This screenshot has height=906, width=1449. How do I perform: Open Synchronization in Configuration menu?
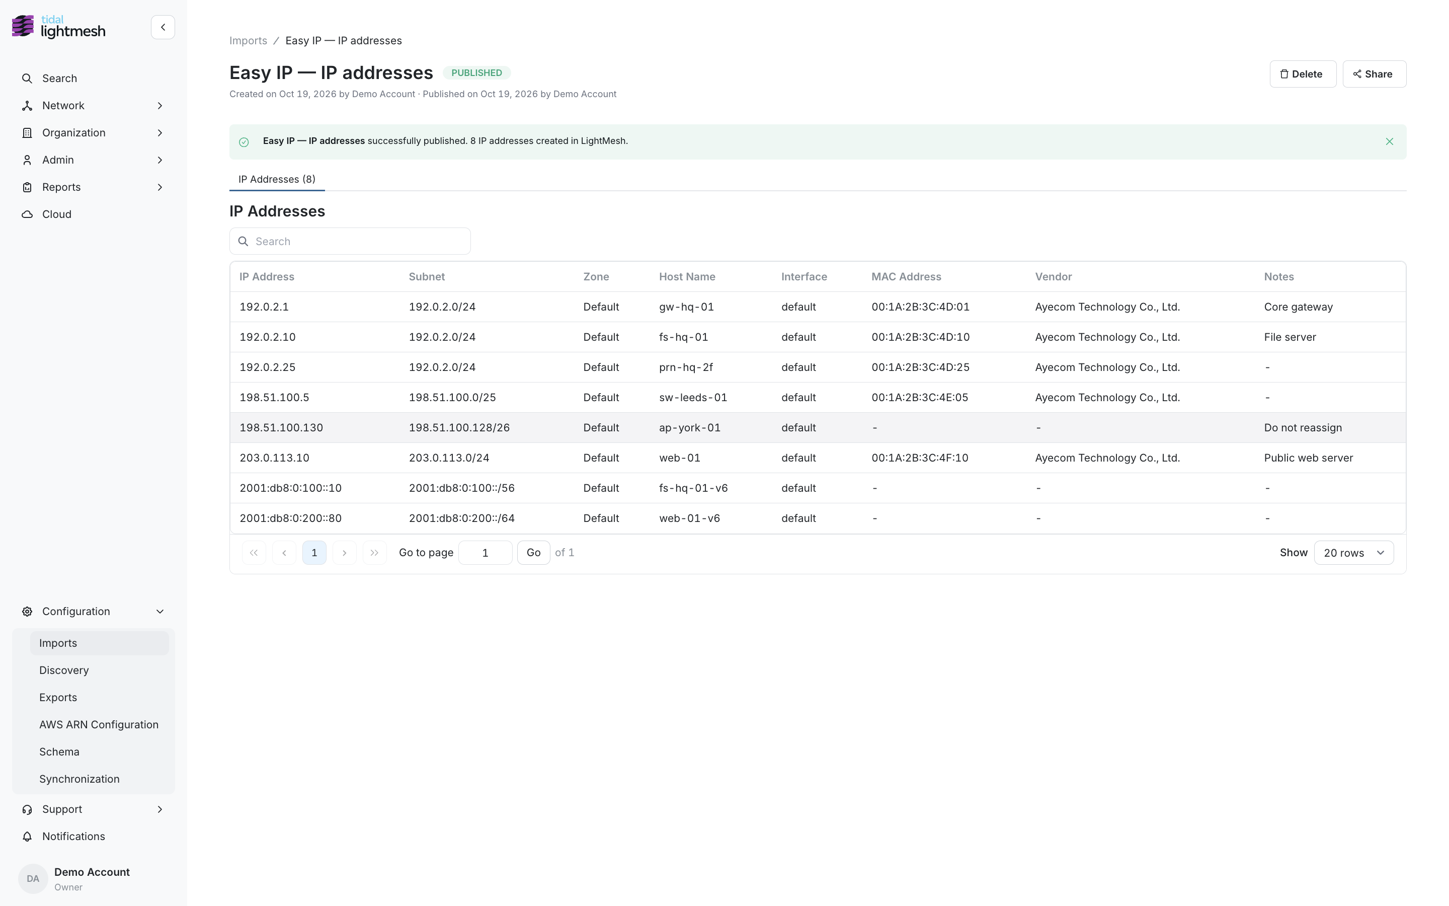pos(100,779)
